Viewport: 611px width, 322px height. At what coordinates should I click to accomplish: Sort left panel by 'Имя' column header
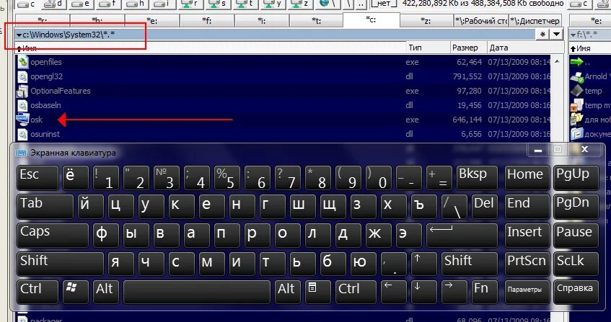pyautogui.click(x=211, y=48)
